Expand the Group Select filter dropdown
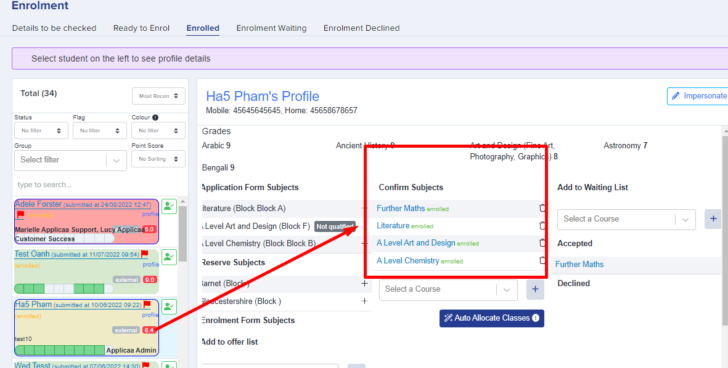728x368 pixels. coord(70,160)
